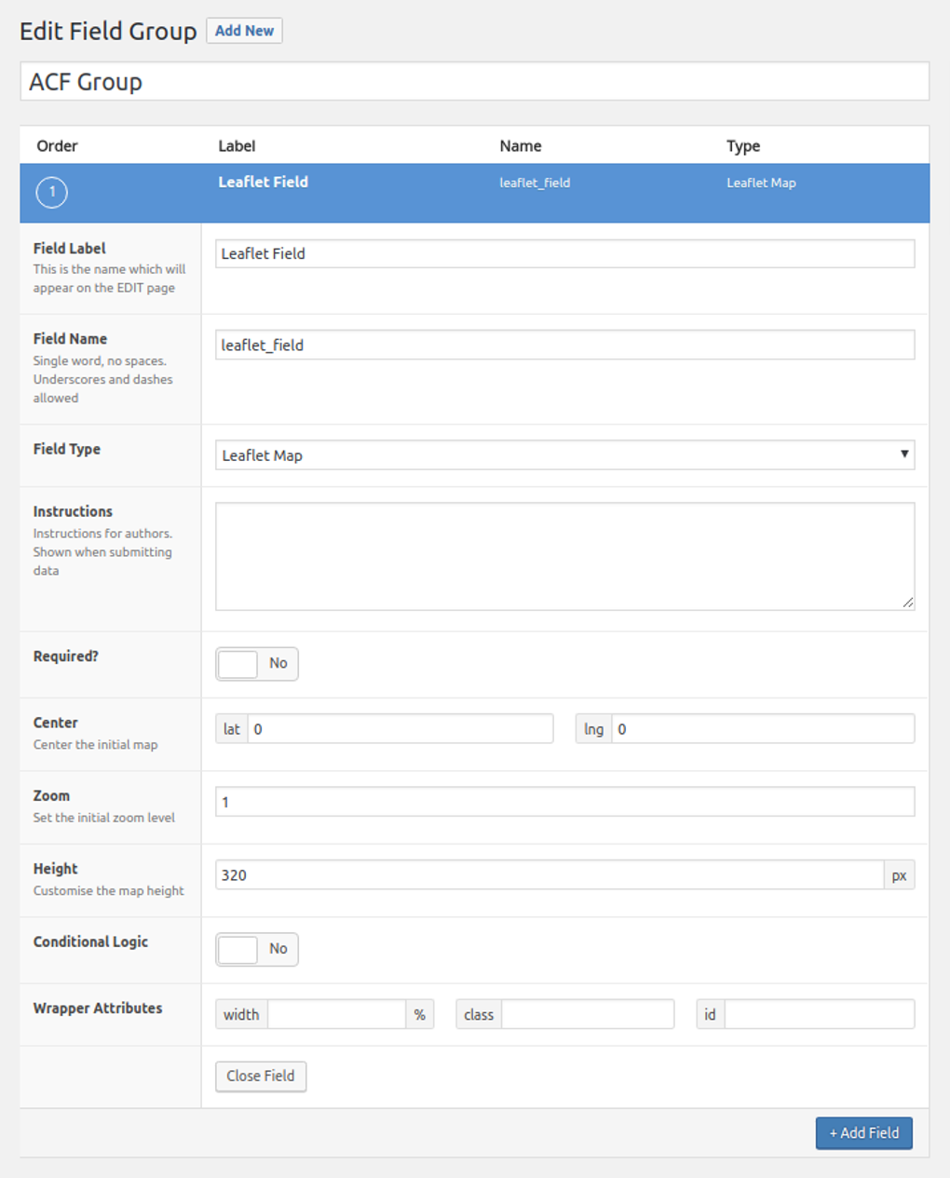
Task: Click the wrapper id input
Action: [820, 1014]
